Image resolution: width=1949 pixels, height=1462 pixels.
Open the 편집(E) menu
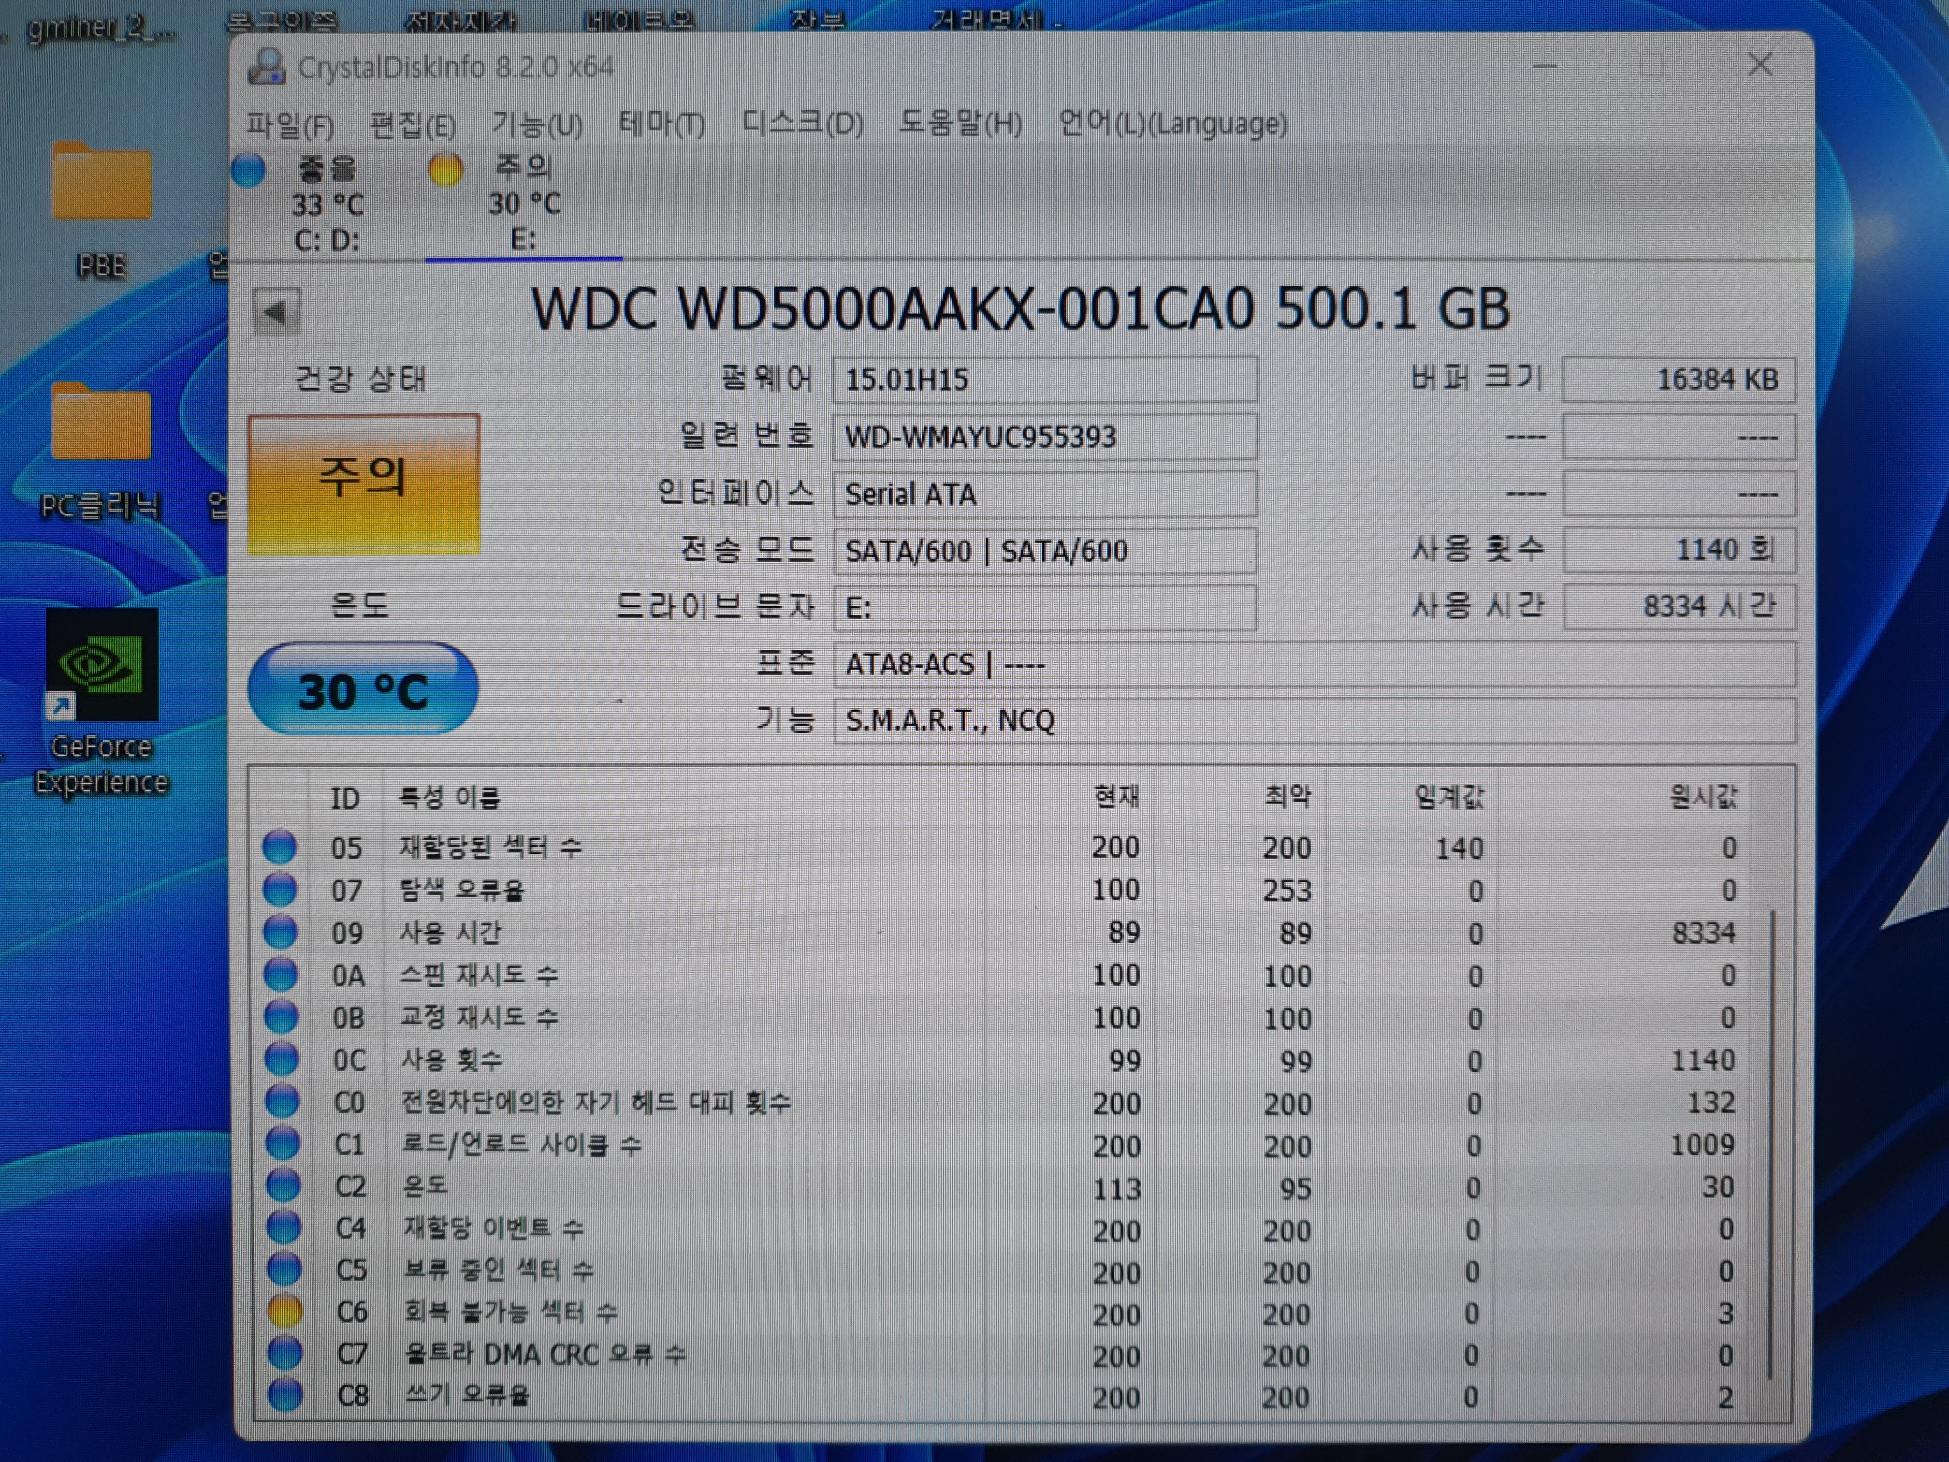[412, 125]
